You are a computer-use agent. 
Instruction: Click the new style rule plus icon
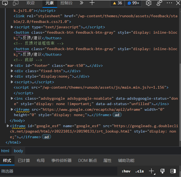coord(152,171)
